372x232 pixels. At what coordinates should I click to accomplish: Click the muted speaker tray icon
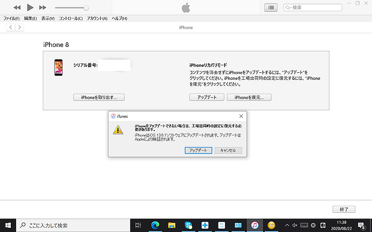[295, 225]
